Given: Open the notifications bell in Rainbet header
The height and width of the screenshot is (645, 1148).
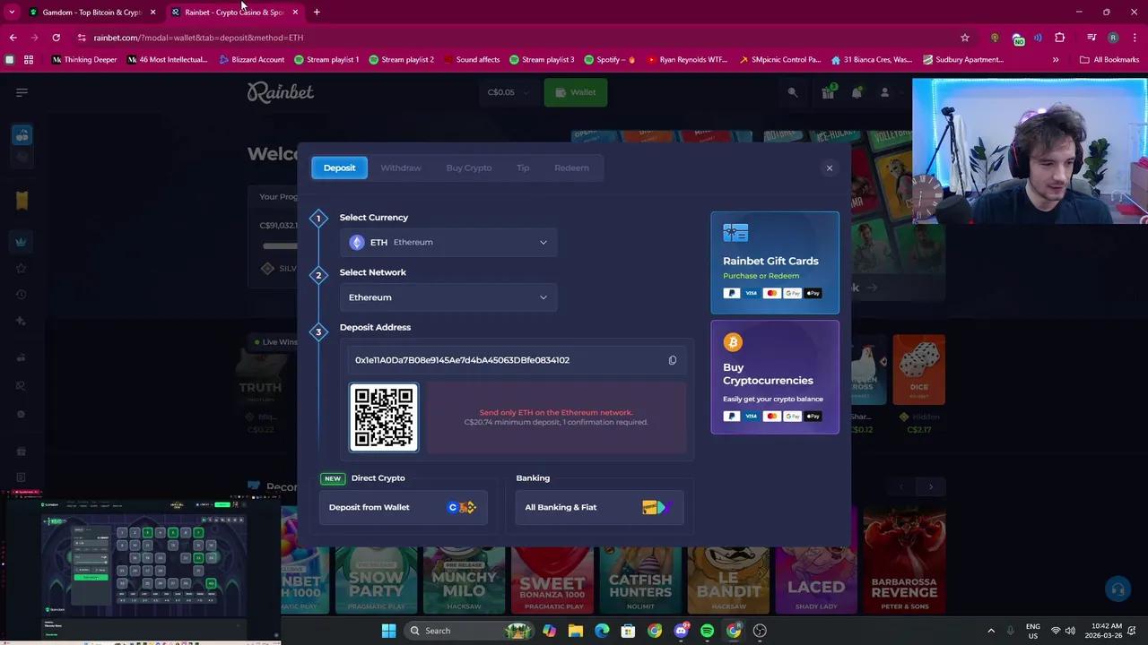Looking at the screenshot, I should pos(857,92).
